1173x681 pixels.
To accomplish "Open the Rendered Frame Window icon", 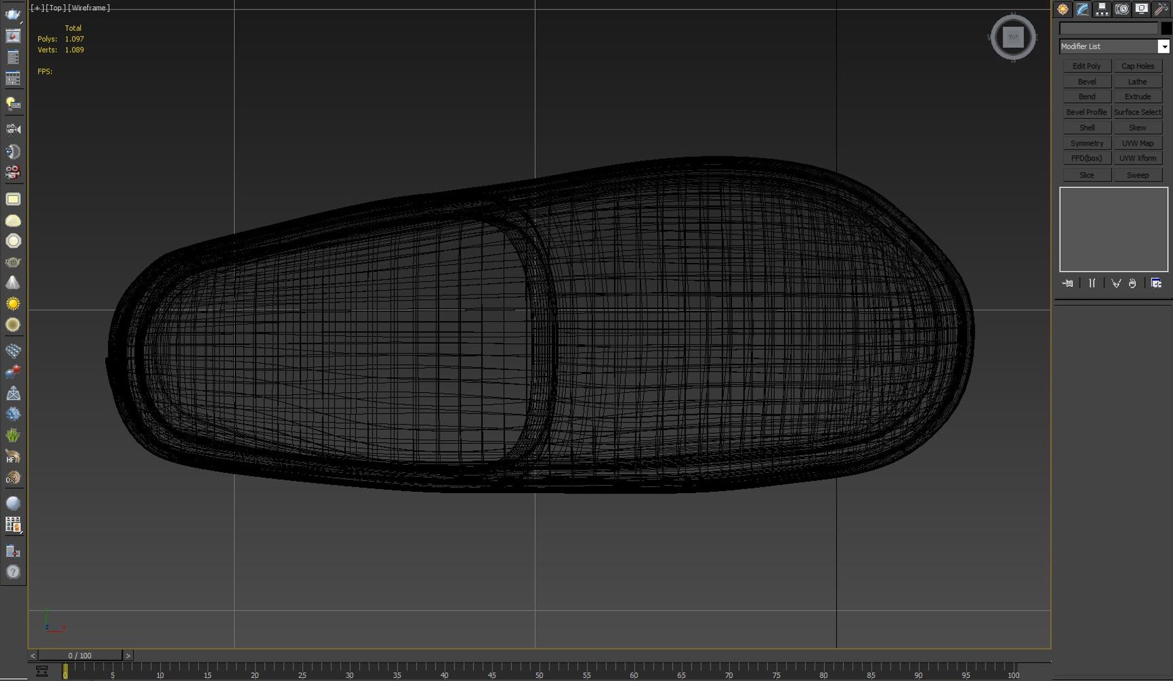I will pos(13,36).
